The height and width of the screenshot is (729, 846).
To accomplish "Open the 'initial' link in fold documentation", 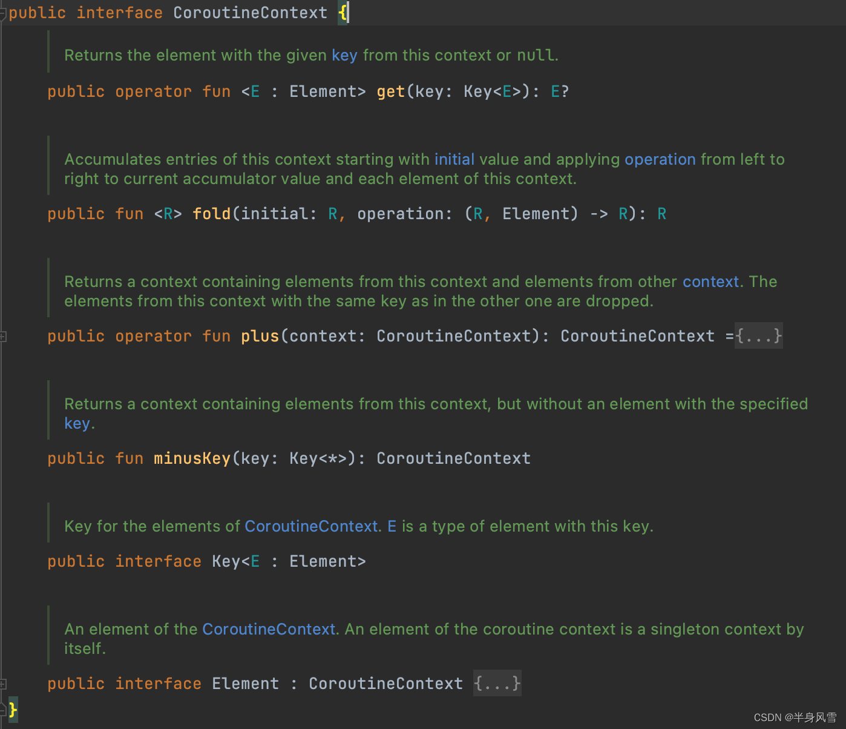I will [x=454, y=159].
